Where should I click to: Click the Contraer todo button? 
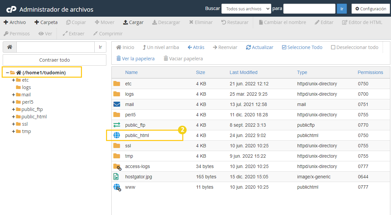point(55,60)
